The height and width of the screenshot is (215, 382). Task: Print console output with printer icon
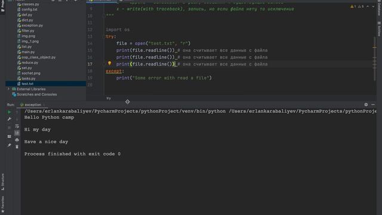pyautogui.click(x=17, y=140)
